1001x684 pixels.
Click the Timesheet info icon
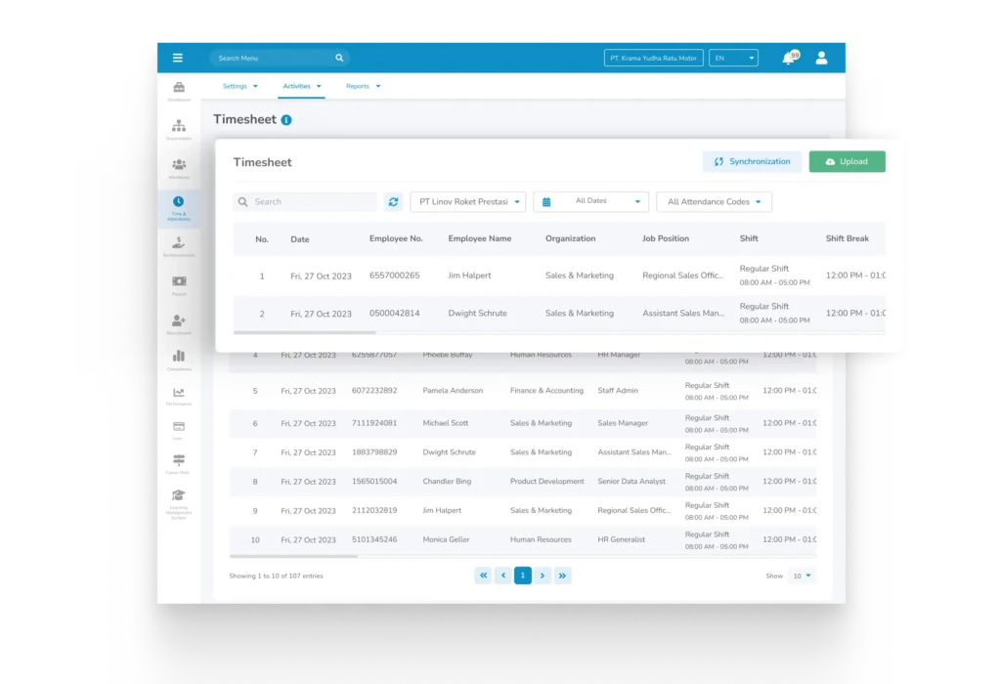(286, 120)
